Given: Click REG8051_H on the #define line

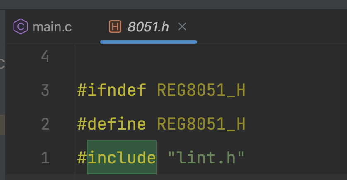Looking at the screenshot, I should [201, 124].
